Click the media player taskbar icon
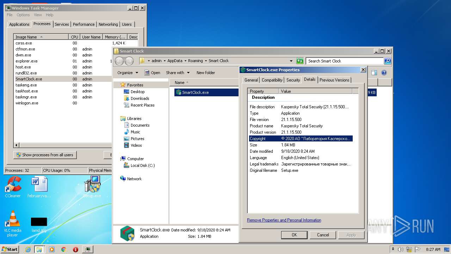The width and height of the screenshot is (451, 254). 52,249
